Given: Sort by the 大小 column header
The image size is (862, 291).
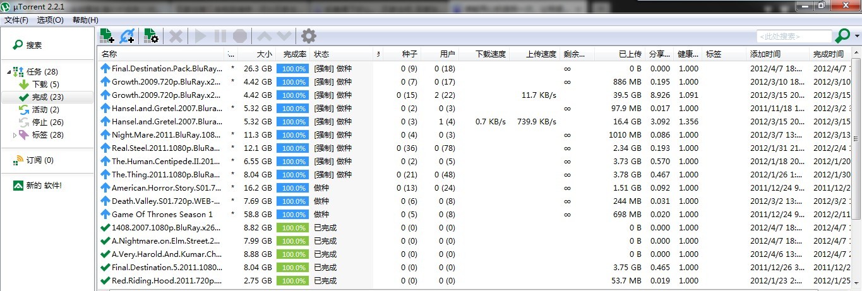Looking at the screenshot, I should (257, 54).
